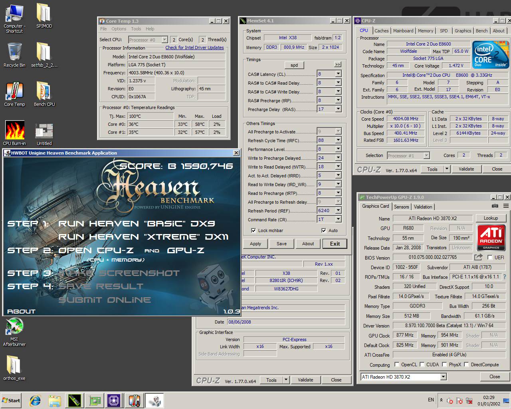Screen dimensions: 511x409
Task: Click the Refresh Period 6240 value field
Action: pos(326,210)
